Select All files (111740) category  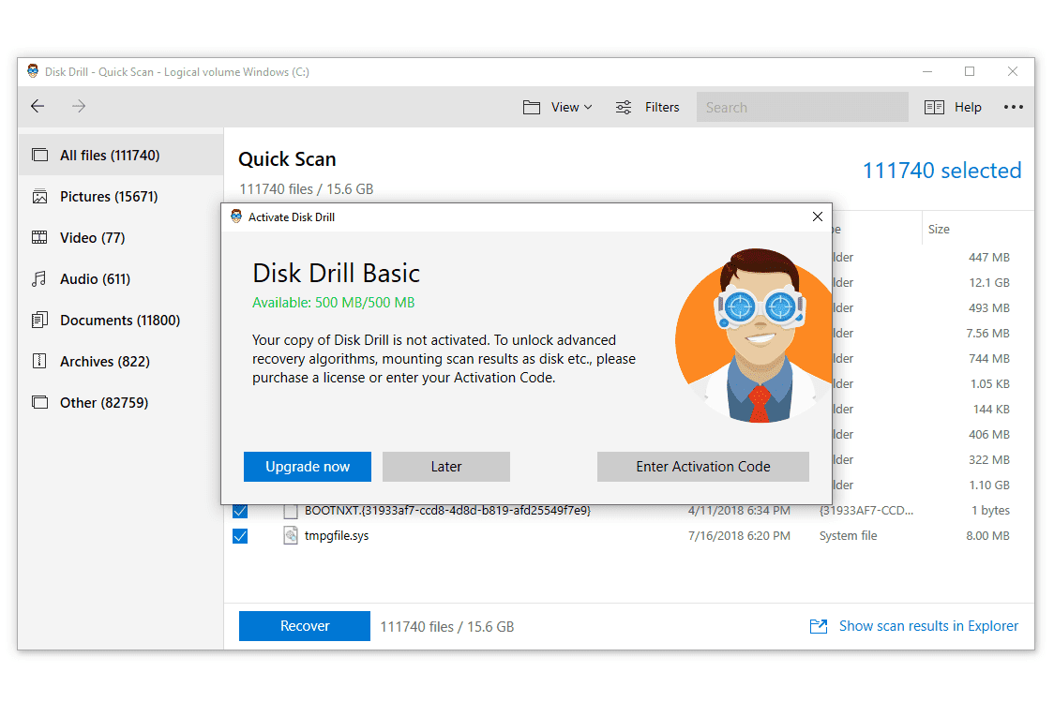(121, 156)
